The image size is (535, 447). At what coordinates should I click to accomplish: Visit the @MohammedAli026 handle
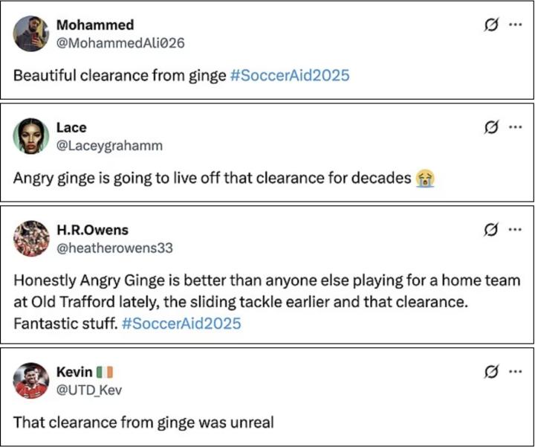pos(120,43)
